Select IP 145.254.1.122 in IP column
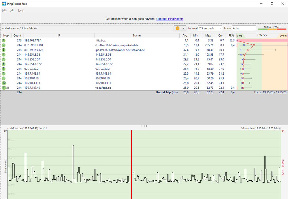Image resolution: width=288 pixels, height=199 pixels. click(33, 64)
